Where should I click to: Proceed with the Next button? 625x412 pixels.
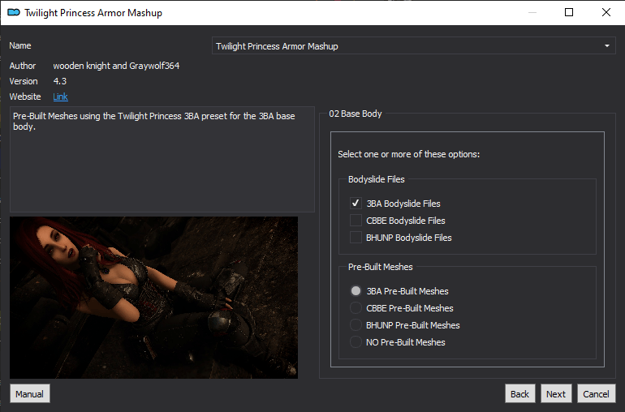pyautogui.click(x=556, y=393)
